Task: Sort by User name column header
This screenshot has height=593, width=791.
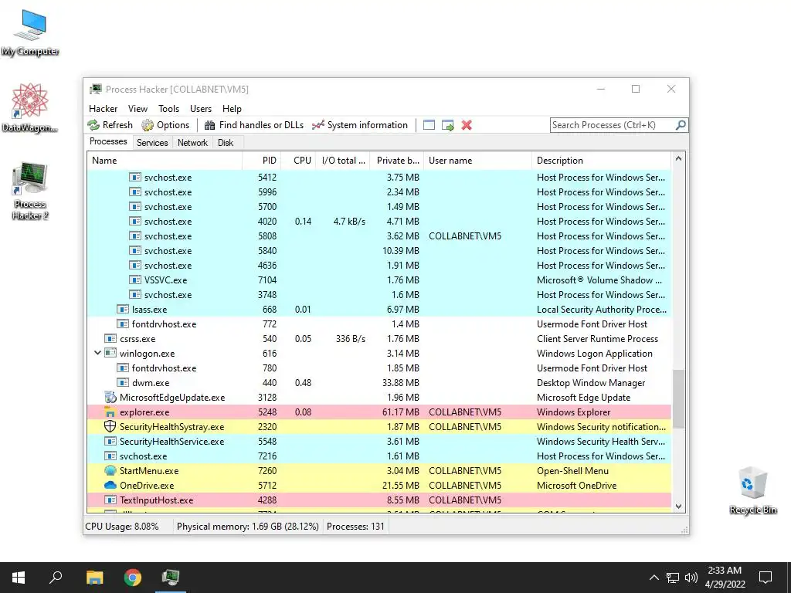Action: point(477,161)
